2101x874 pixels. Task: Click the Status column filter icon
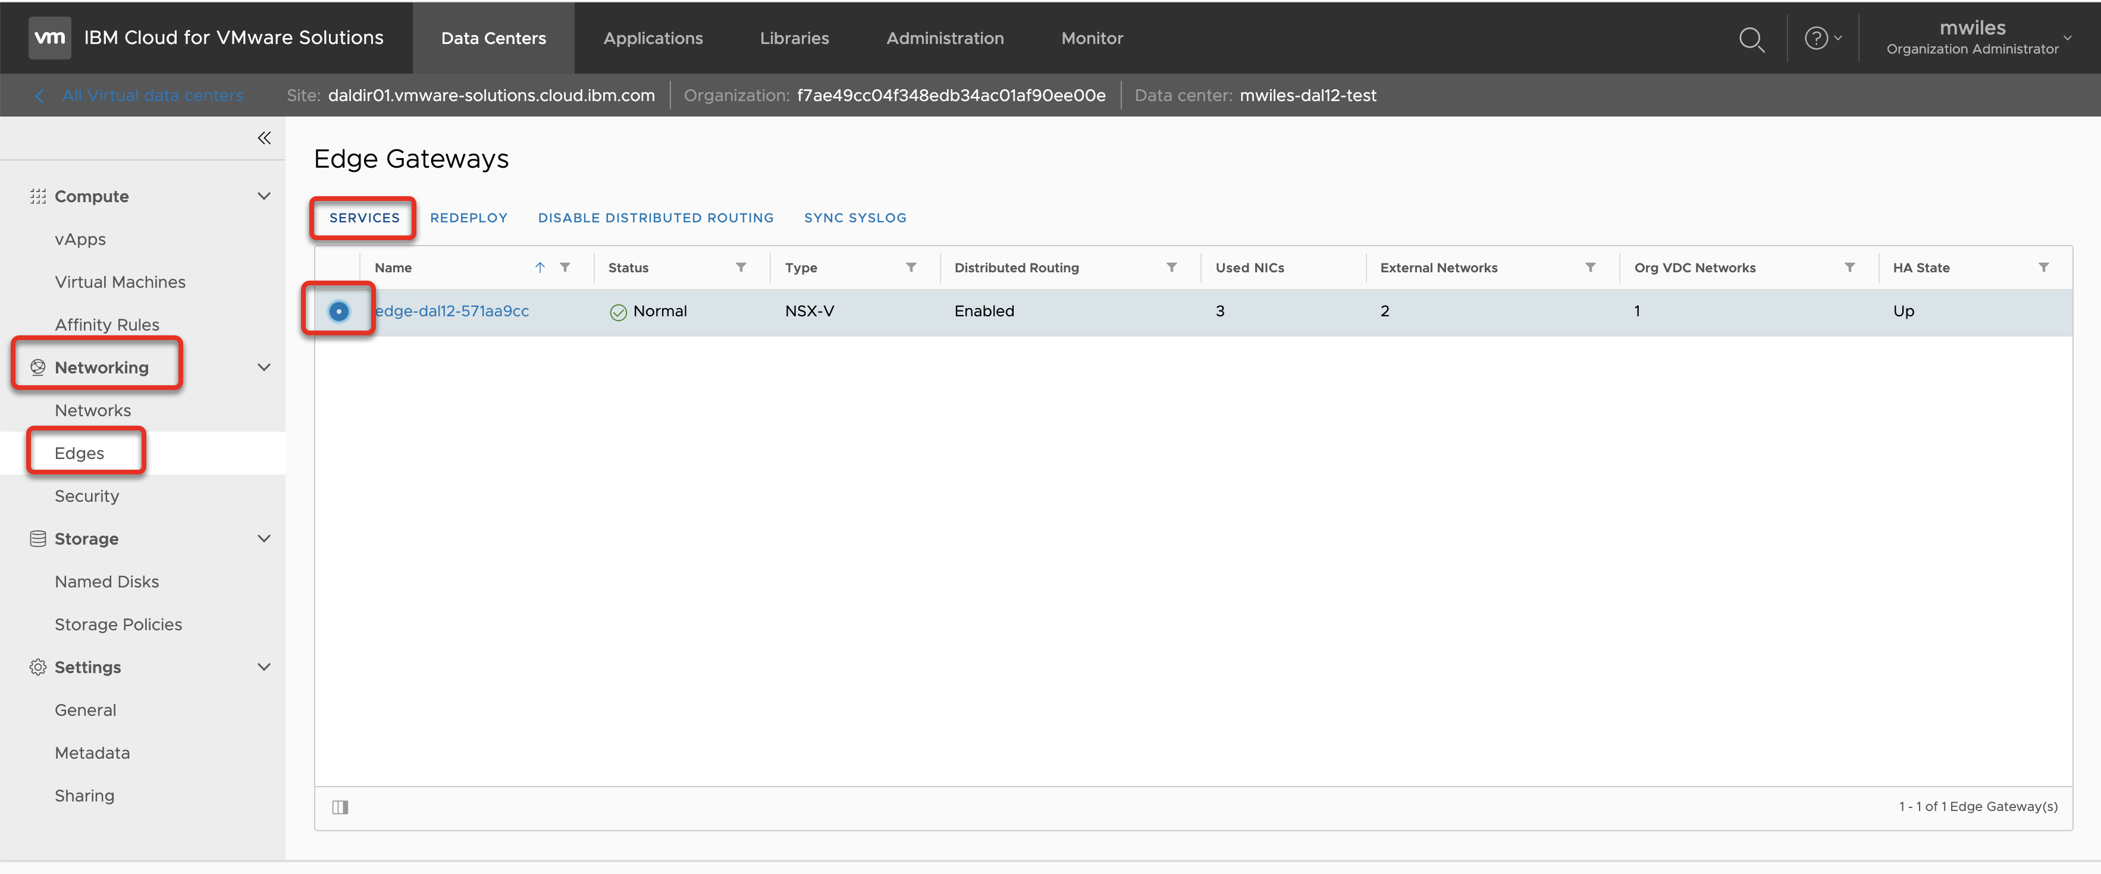[x=741, y=268]
